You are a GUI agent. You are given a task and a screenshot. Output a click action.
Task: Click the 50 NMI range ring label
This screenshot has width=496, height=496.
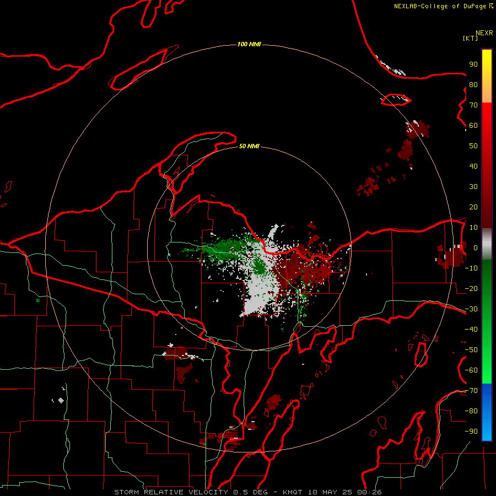pos(249,146)
